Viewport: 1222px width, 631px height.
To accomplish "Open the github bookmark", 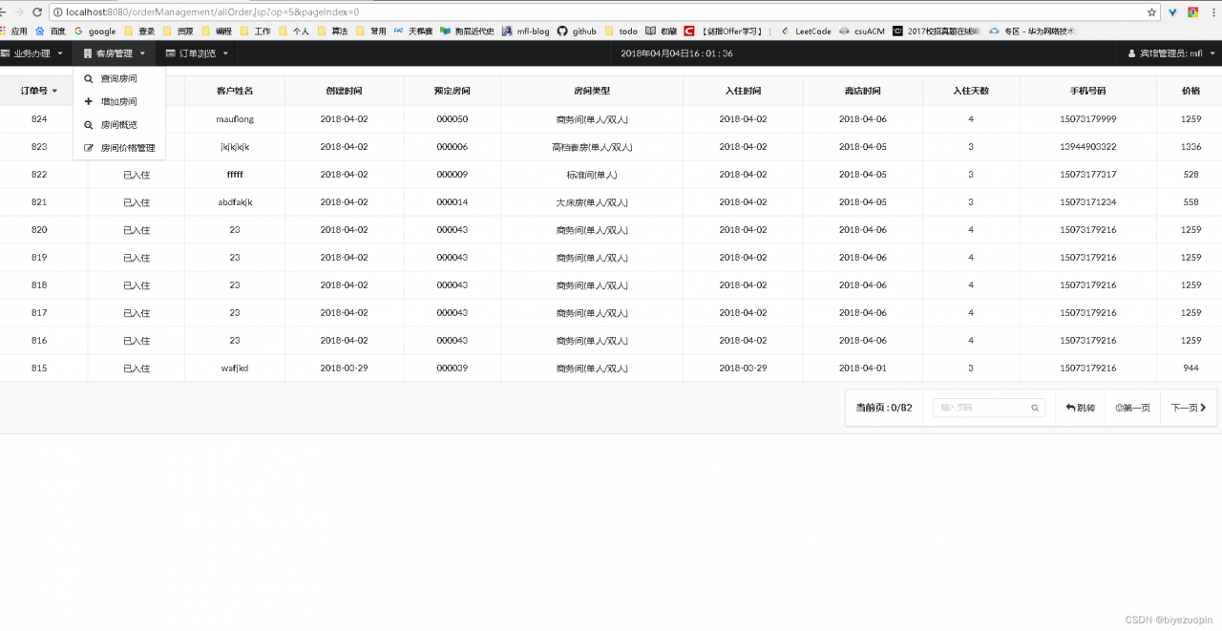I will (x=578, y=31).
